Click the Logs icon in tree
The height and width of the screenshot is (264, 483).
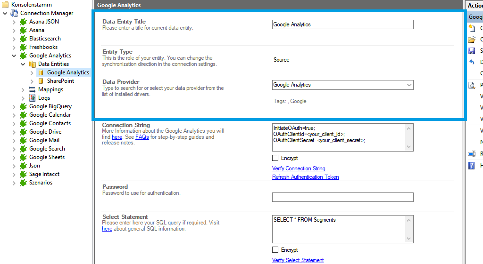(x=32, y=98)
